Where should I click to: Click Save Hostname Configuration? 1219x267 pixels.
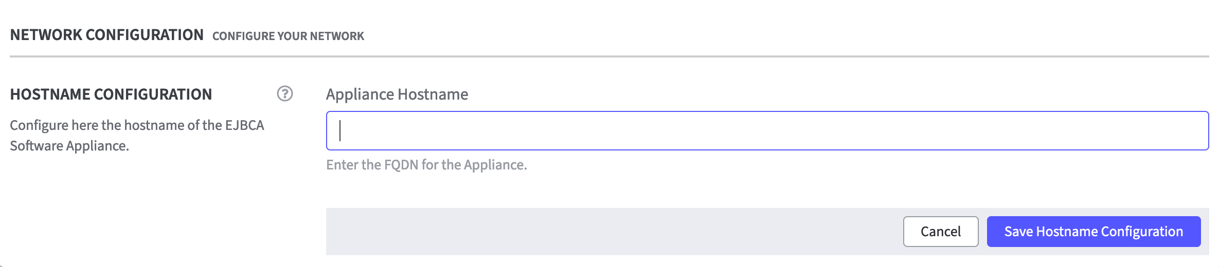tap(1093, 232)
